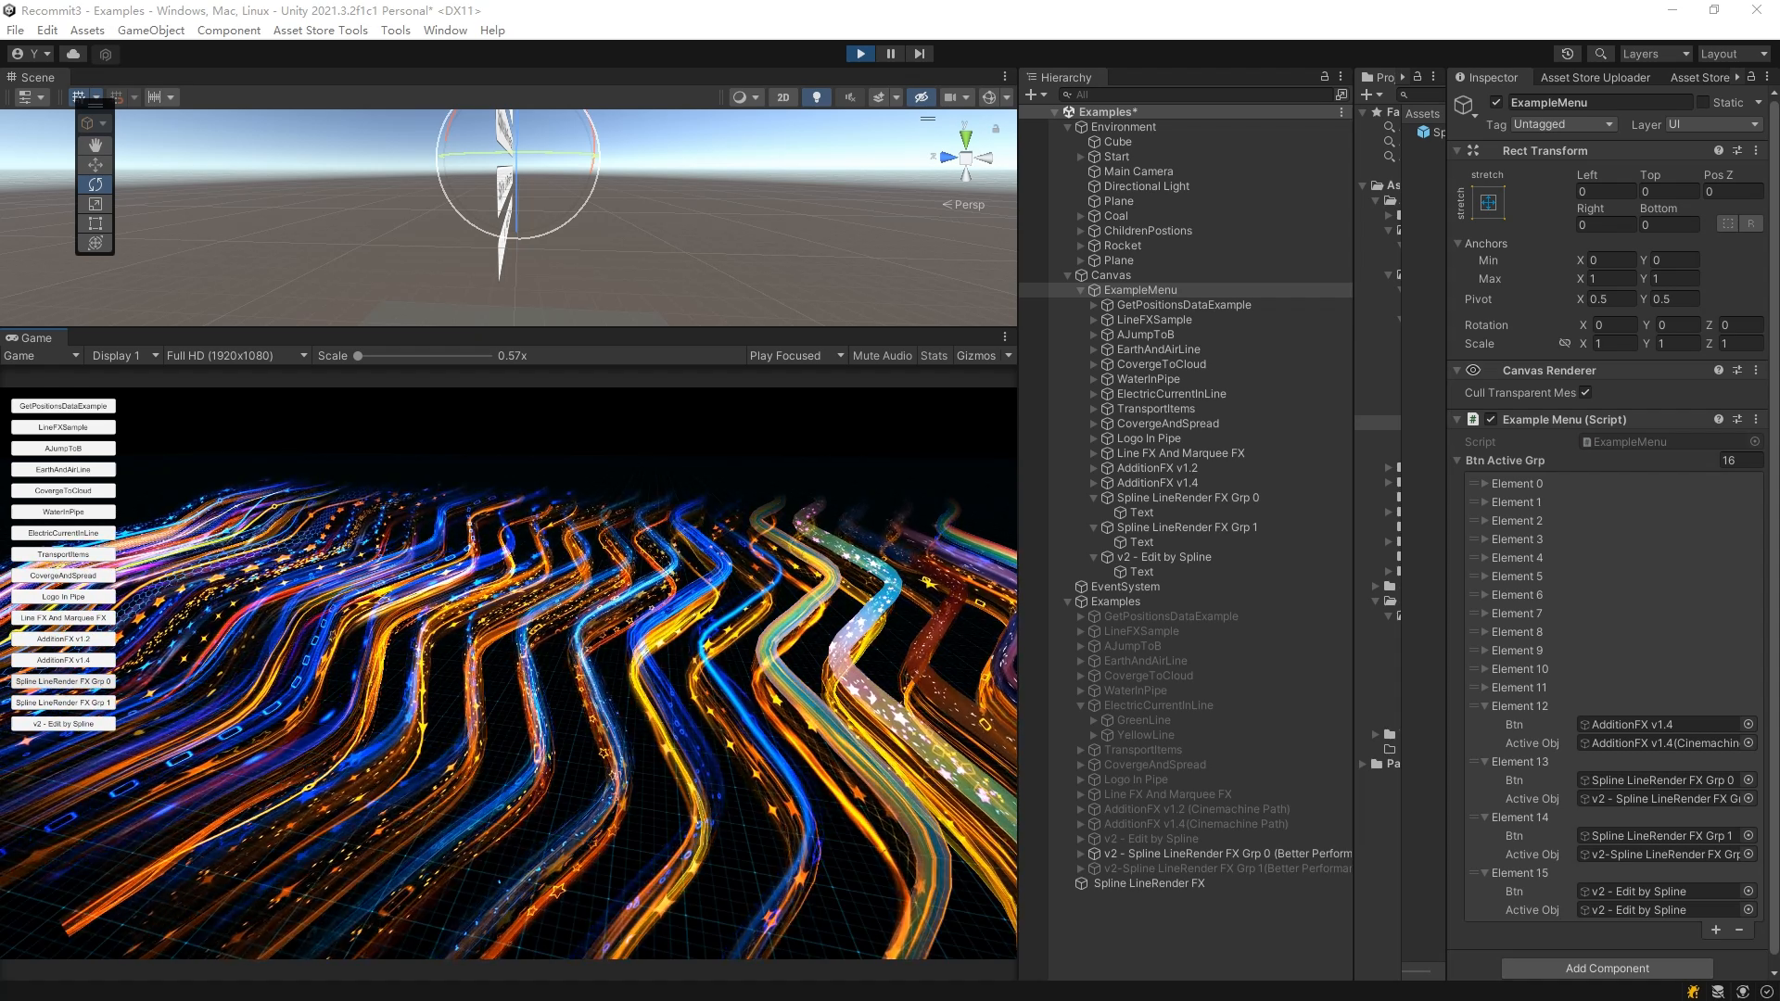Open the Layers dropdown
Image resolution: width=1780 pixels, height=1001 pixels.
pyautogui.click(x=1655, y=54)
